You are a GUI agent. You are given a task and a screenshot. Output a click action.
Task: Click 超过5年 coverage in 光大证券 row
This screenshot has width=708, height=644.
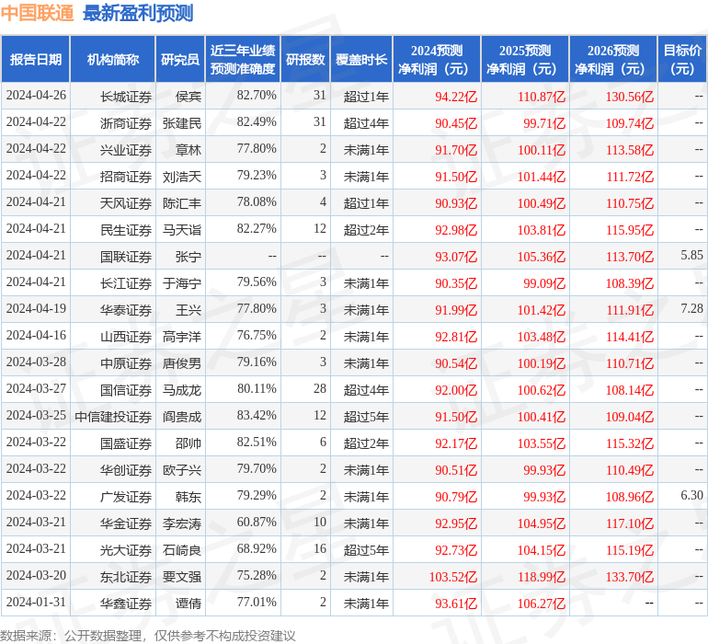click(366, 550)
